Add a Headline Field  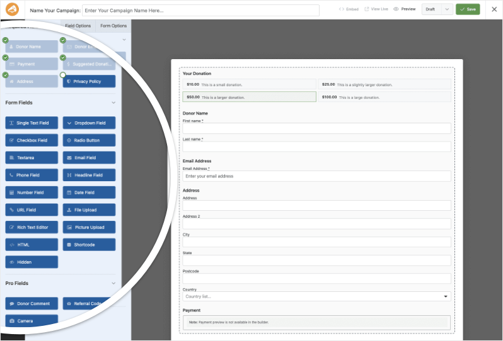click(89, 175)
